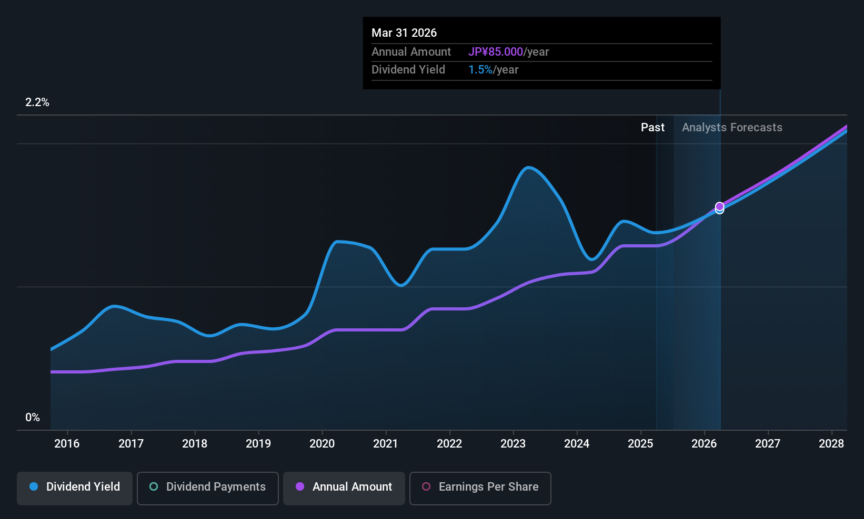Click the 2028 x-axis year label
Screen dimensions: 864x519
point(831,444)
